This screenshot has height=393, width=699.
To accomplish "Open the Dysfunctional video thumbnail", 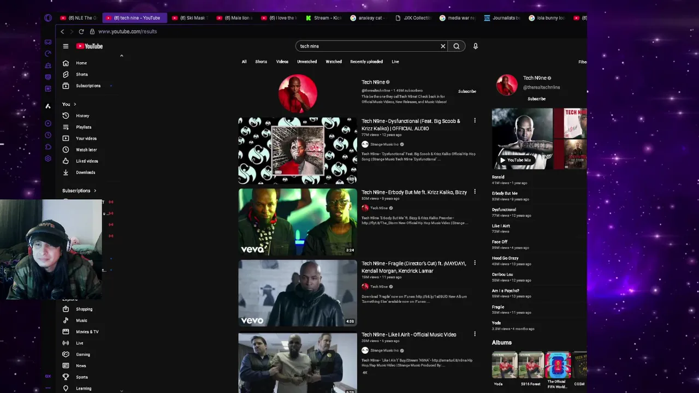I will 298,151.
